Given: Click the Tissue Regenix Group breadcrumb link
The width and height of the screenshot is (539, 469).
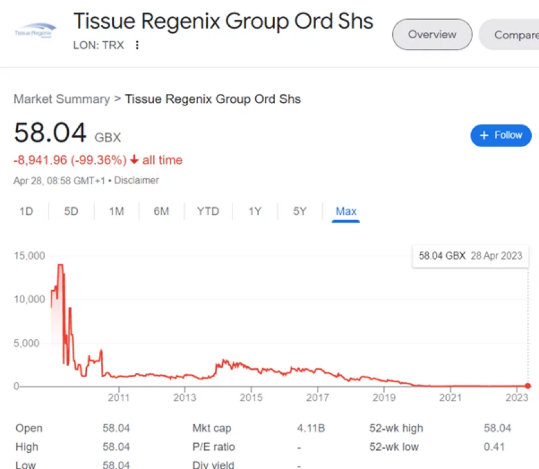Looking at the screenshot, I should [x=213, y=99].
